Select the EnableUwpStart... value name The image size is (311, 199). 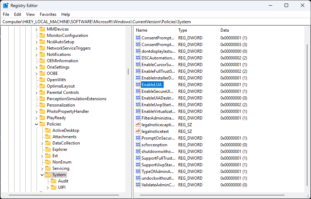tap(158, 104)
